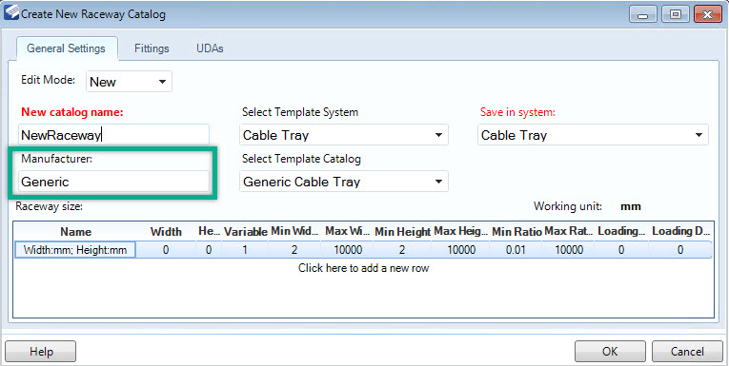Open the Select Template Catalog dropdown
The height and width of the screenshot is (366, 729).
tap(344, 182)
